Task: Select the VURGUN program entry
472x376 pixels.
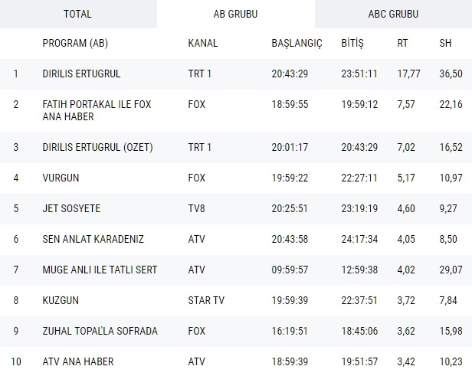Action: coord(61,178)
